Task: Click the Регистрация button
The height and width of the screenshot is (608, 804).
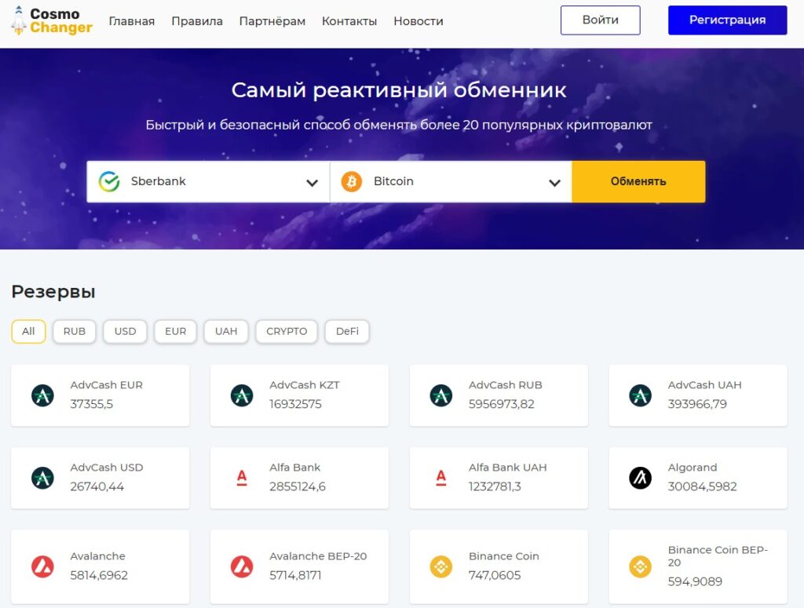Action: pyautogui.click(x=728, y=20)
